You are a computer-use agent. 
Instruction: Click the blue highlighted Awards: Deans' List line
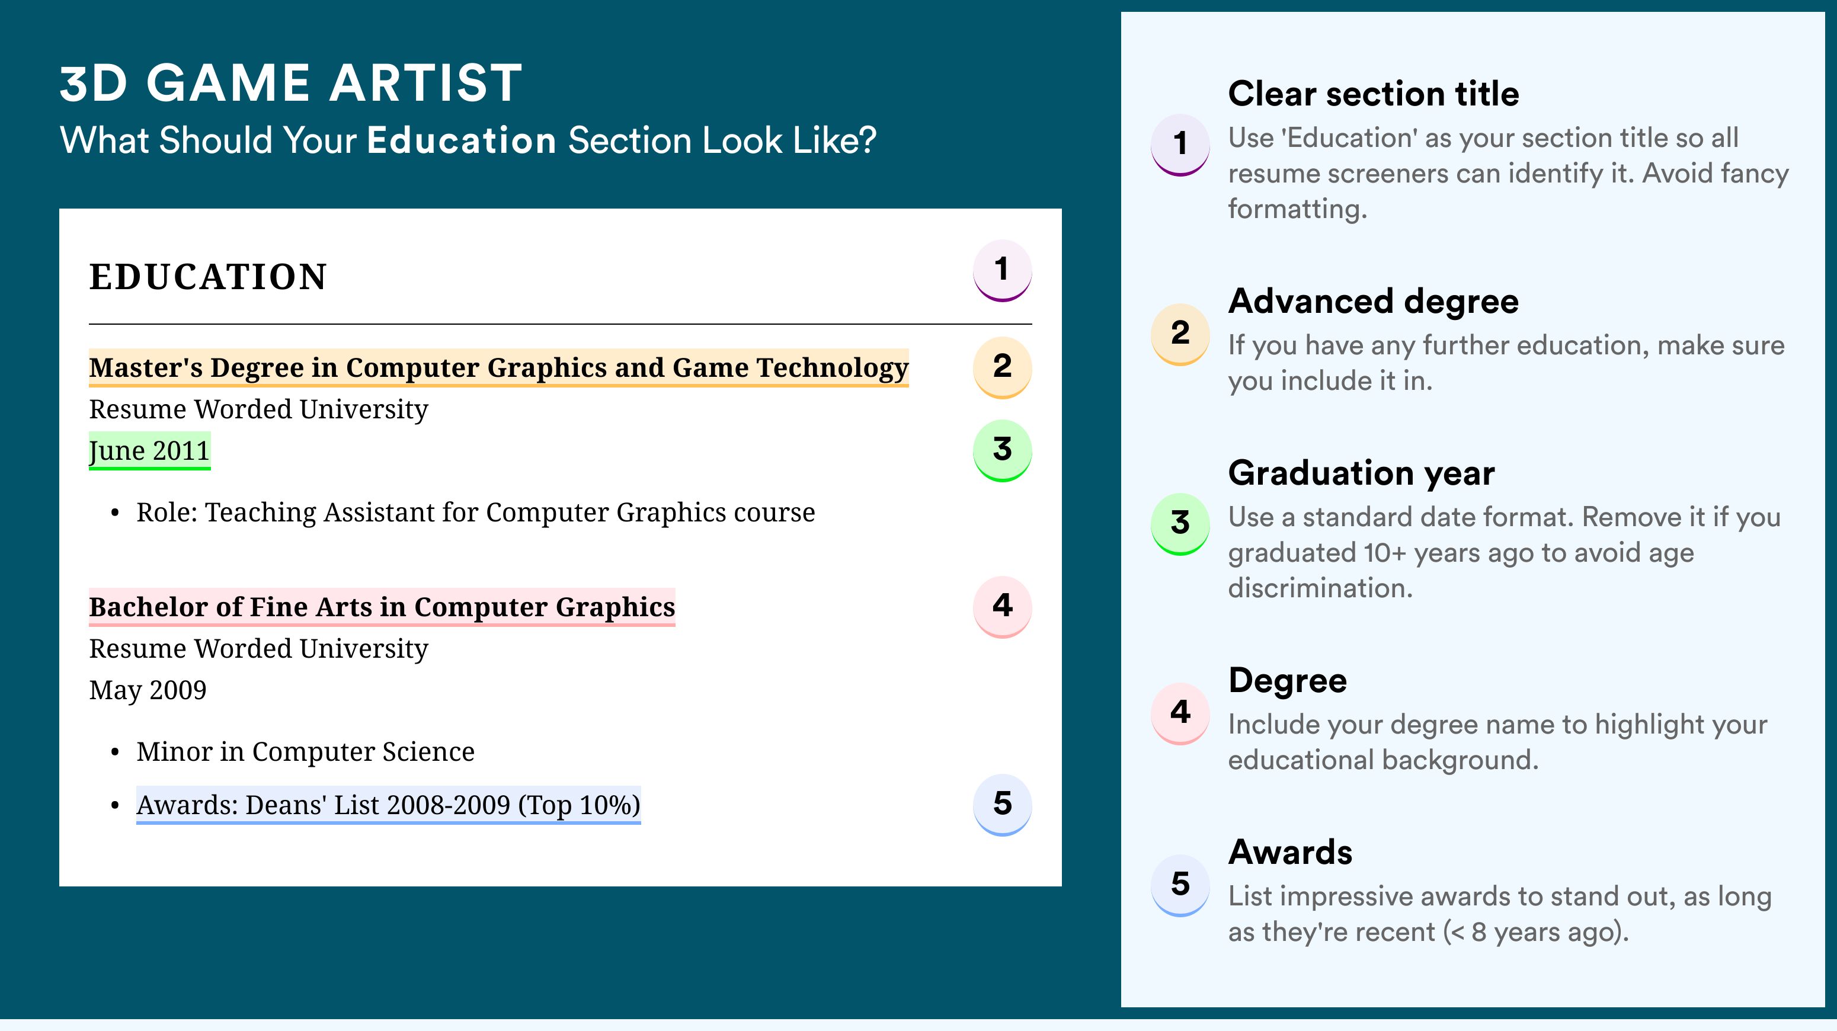388,805
